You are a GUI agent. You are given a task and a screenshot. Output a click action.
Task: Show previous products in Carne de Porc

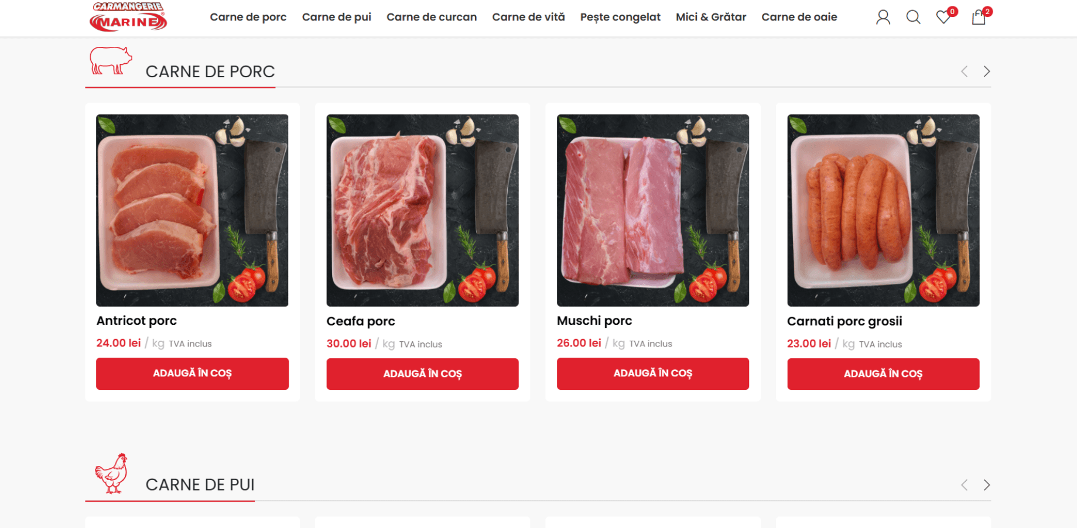pos(964,71)
